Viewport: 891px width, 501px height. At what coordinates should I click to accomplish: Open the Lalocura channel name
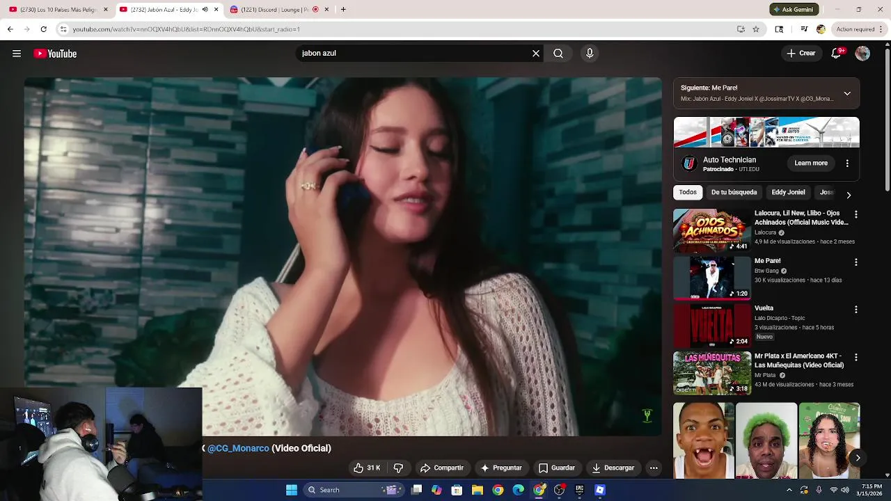click(x=765, y=232)
